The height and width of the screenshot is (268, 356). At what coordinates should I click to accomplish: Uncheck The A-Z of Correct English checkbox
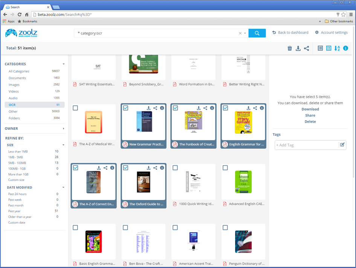point(76,168)
